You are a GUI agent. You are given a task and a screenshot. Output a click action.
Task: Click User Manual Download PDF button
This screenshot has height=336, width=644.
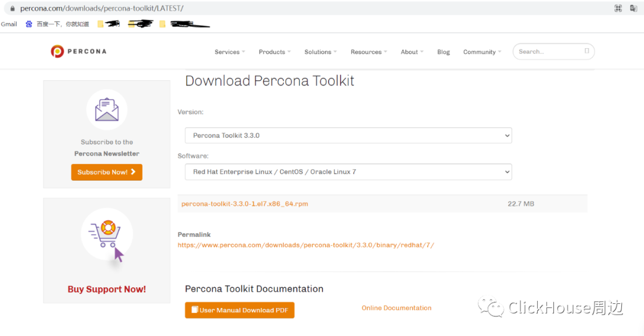click(240, 310)
